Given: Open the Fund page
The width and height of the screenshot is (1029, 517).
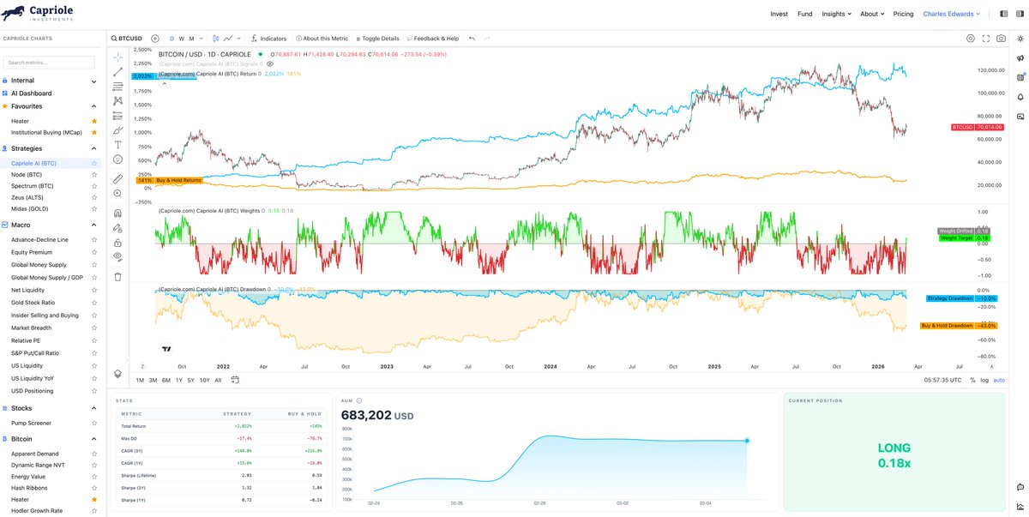Looking at the screenshot, I should coord(804,14).
